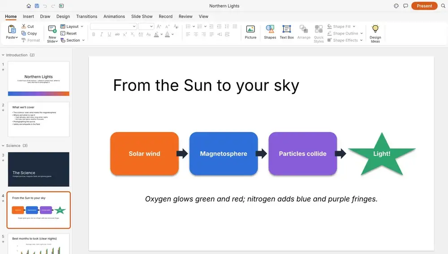448x254 pixels.
Task: Insert a picture using the Picture icon
Action: 250,32
